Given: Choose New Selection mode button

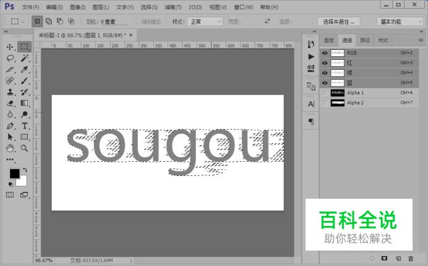Looking at the screenshot, I should (37, 21).
